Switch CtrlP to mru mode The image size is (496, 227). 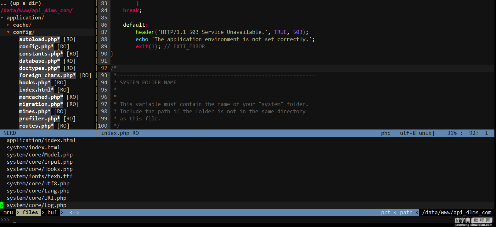(x=8, y=213)
